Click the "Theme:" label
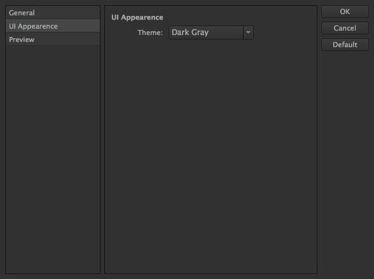 click(x=150, y=32)
